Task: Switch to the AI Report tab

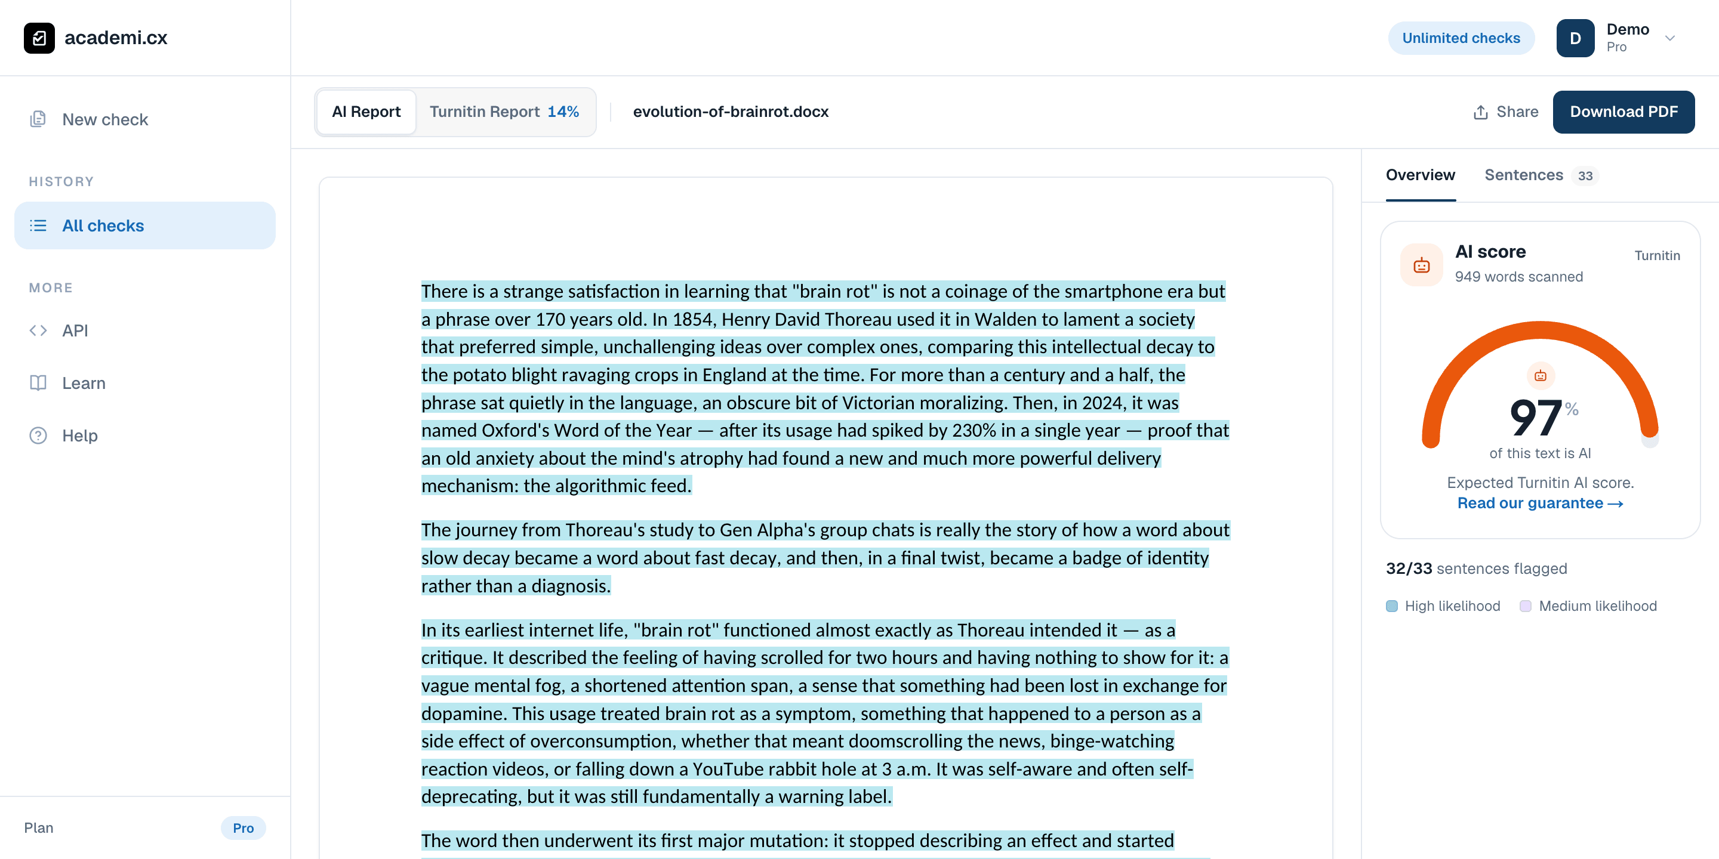Action: click(x=366, y=112)
